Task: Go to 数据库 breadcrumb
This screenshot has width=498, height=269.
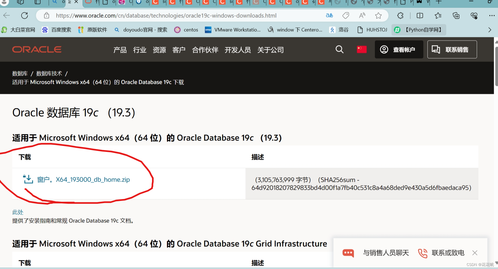Action: 20,74
